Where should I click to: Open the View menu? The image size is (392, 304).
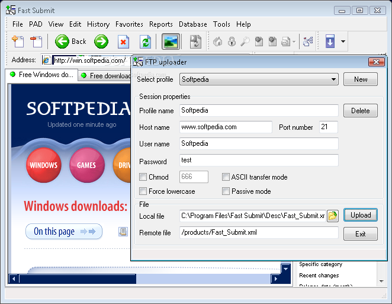(56, 24)
